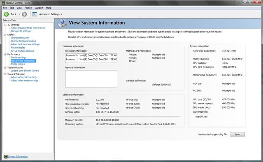Select Manage 3D settings
263x162 pixels.
(21, 31)
